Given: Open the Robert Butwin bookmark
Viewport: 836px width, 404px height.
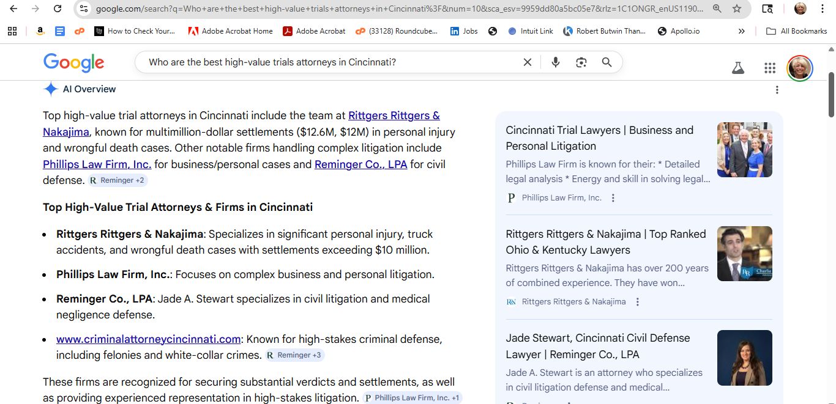Looking at the screenshot, I should coord(605,31).
